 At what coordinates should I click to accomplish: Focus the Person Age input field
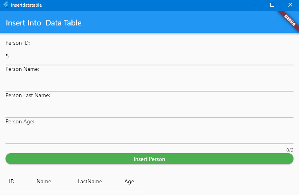[x=149, y=135]
